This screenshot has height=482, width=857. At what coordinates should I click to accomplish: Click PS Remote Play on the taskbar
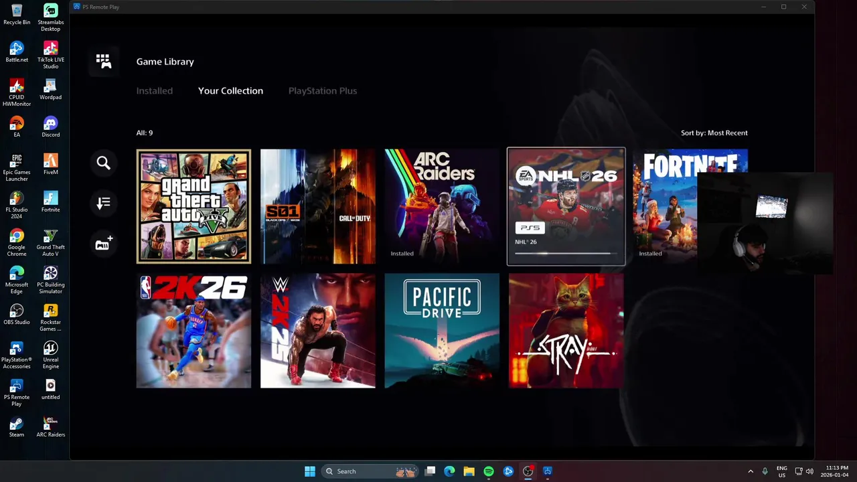pos(547,471)
